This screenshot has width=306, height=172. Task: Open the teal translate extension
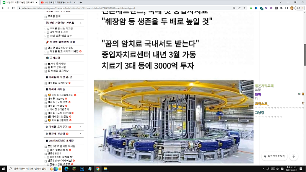click(x=261, y=8)
